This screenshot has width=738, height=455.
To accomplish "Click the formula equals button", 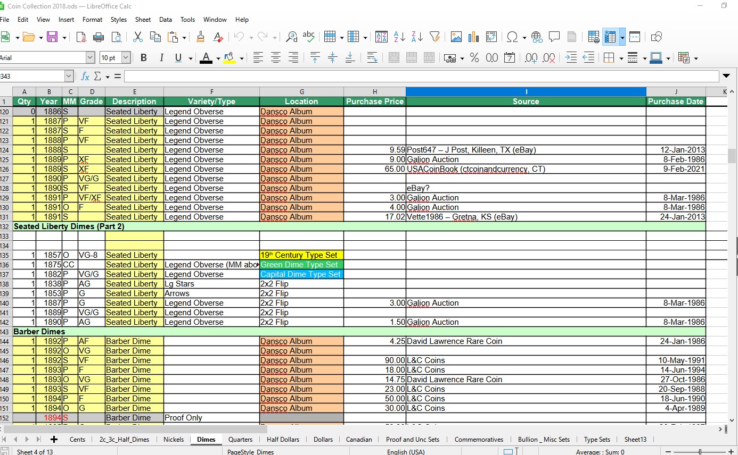I will [117, 76].
